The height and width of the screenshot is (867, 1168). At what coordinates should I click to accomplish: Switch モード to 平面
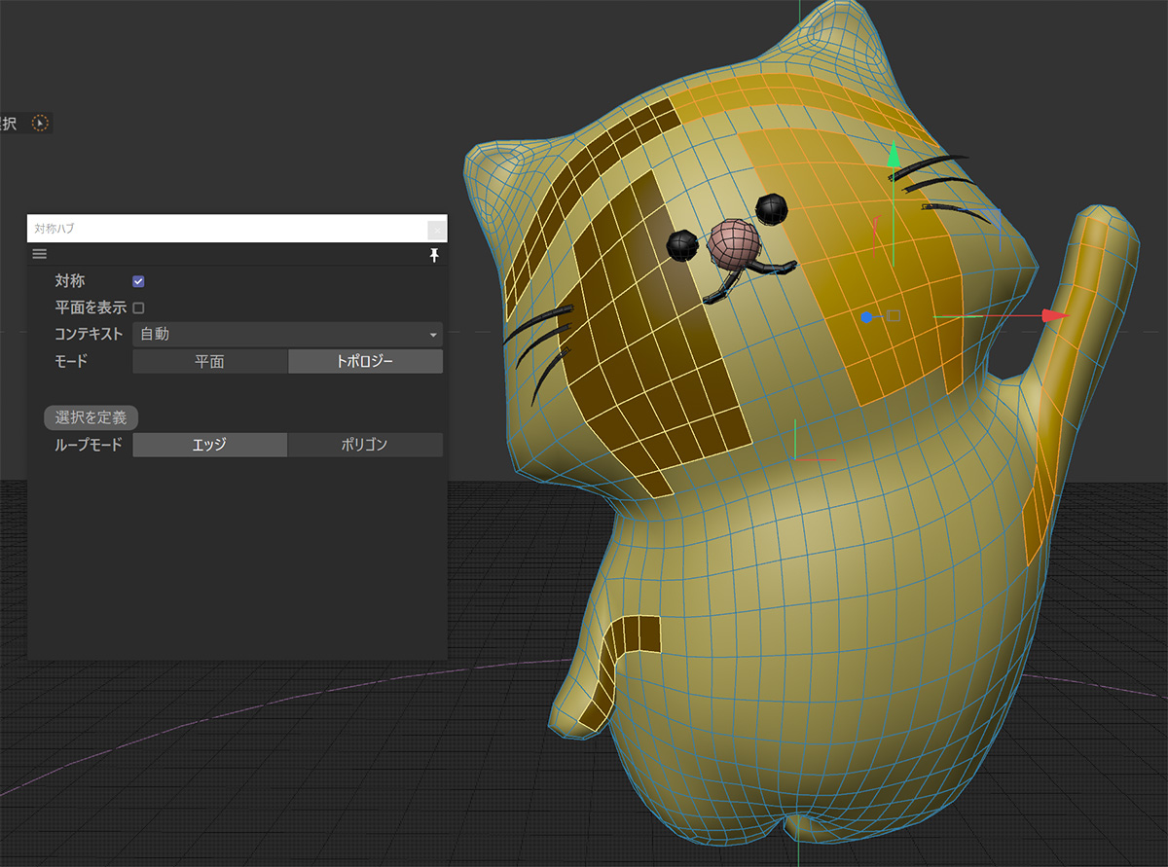click(209, 361)
